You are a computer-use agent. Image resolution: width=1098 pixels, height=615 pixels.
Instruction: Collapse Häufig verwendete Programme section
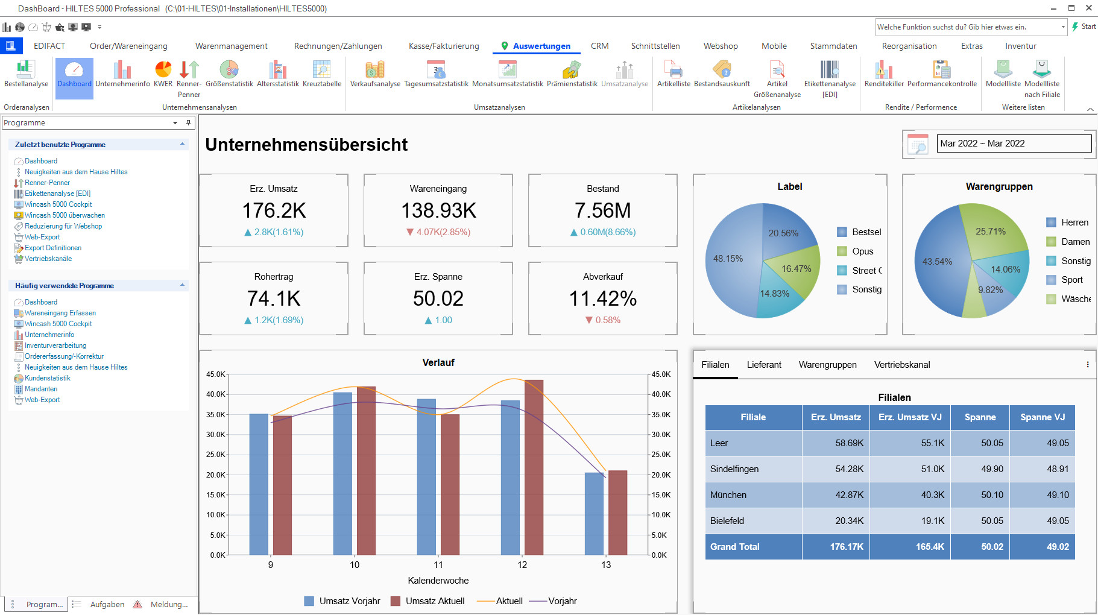(x=182, y=285)
